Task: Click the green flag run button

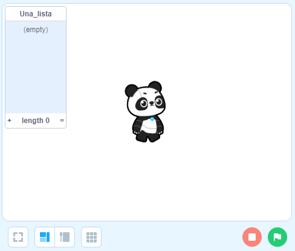Action: coord(277,237)
